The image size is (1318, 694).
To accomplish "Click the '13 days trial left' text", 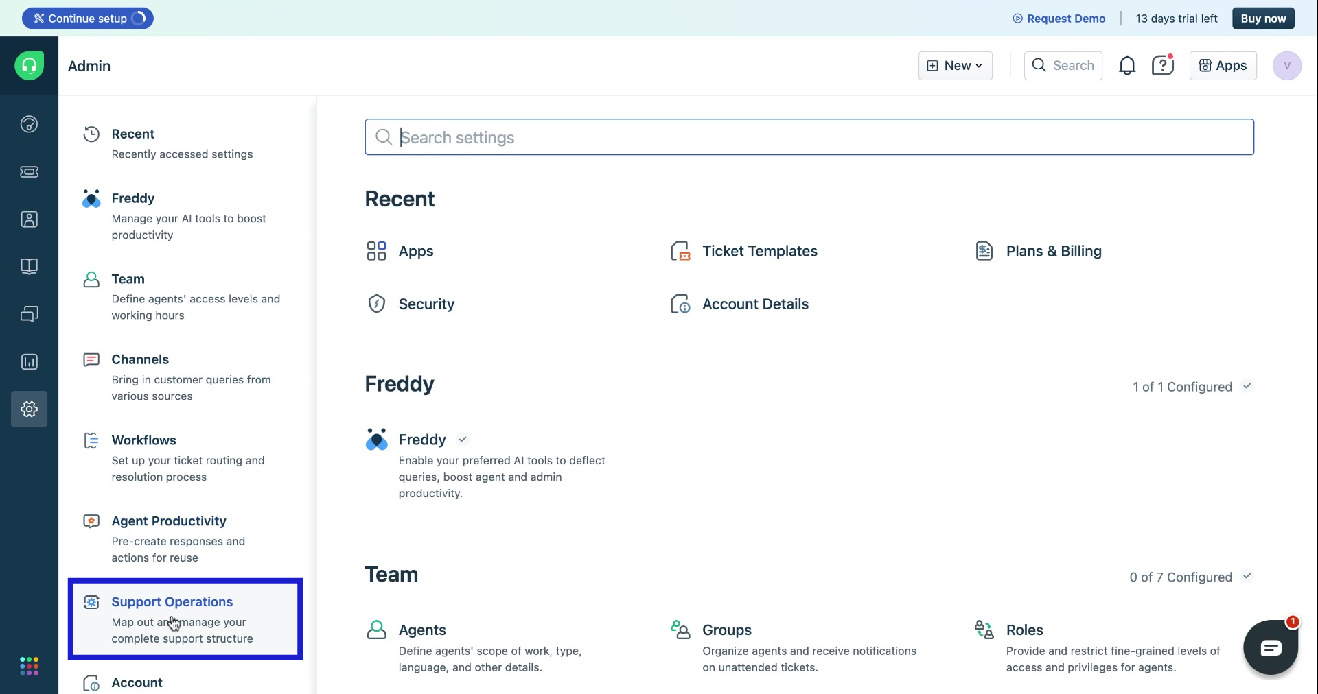I will pyautogui.click(x=1176, y=19).
